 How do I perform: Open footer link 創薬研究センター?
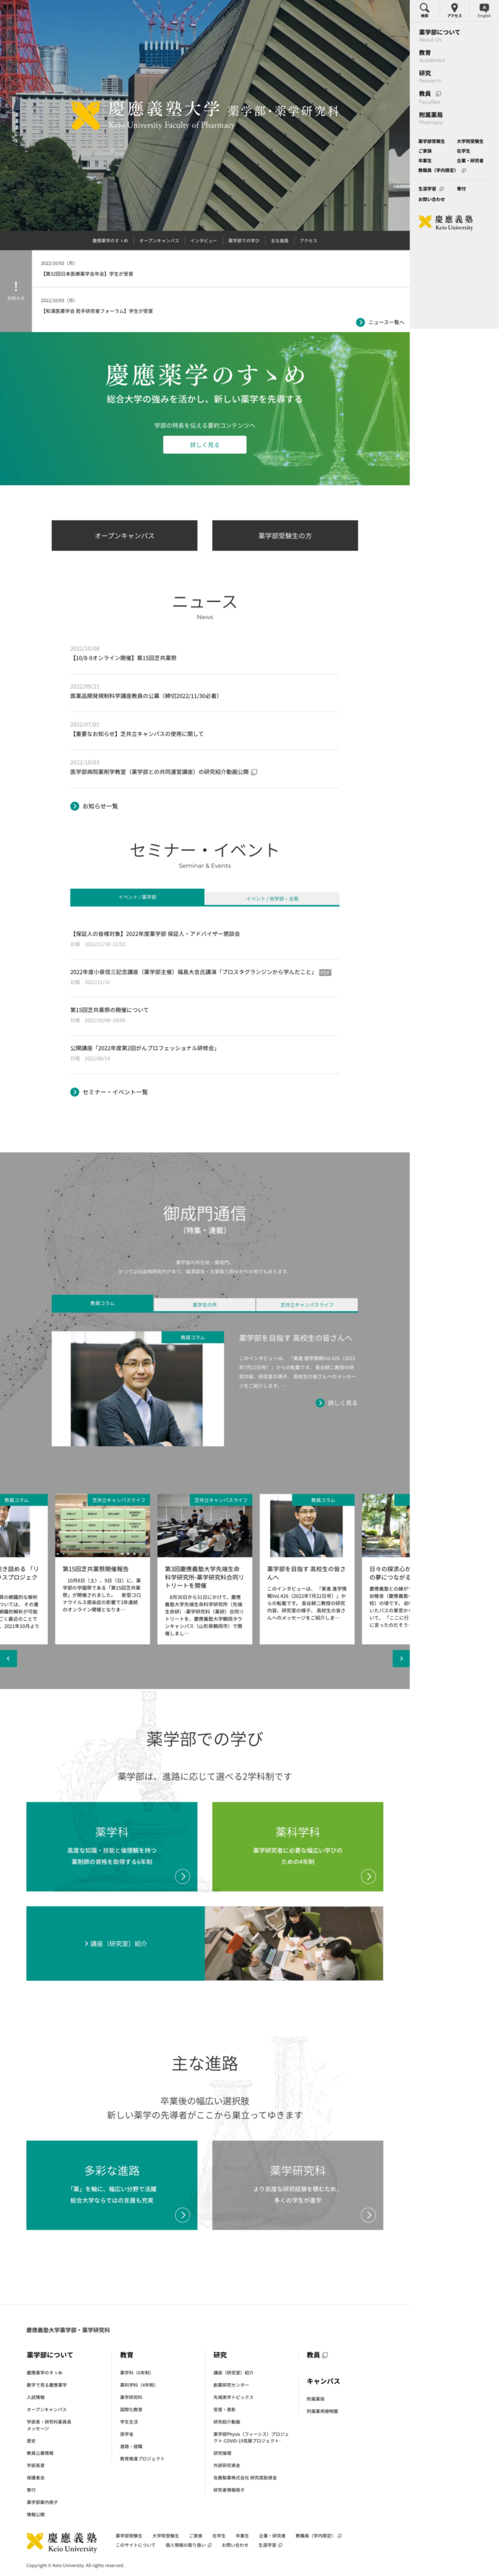point(231,2385)
